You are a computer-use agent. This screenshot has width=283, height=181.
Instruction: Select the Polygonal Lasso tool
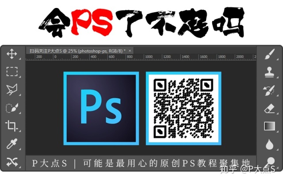[x=12, y=89]
